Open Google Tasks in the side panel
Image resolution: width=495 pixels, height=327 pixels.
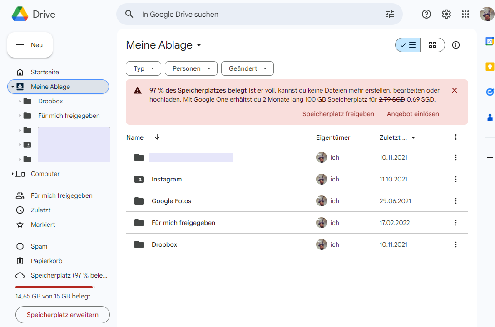tap(490, 92)
